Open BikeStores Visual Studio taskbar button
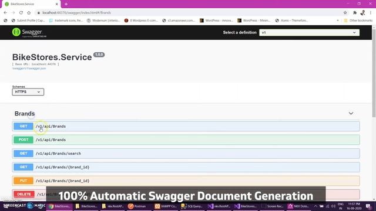 [246, 206]
